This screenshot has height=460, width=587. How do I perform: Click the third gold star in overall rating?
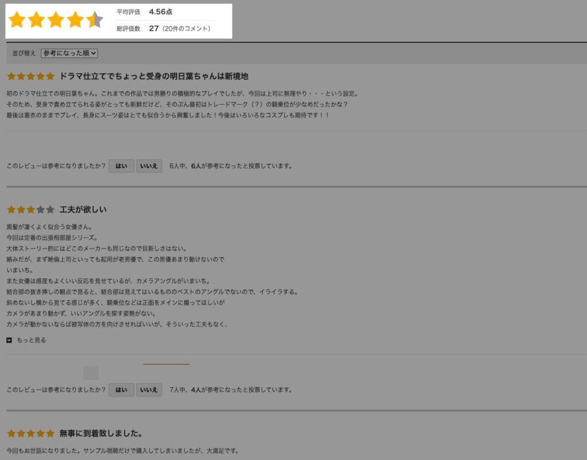point(56,20)
